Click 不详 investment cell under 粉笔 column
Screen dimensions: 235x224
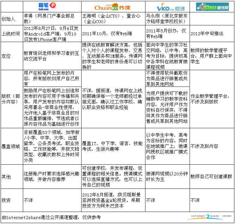(52, 200)
